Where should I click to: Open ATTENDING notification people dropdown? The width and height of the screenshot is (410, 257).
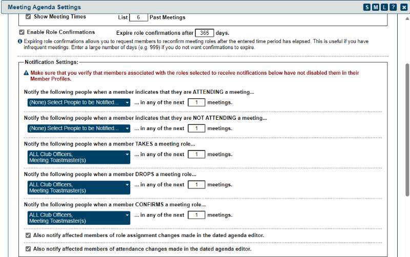(79, 102)
